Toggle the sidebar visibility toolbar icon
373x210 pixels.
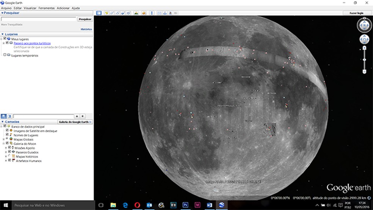pyautogui.click(x=99, y=13)
